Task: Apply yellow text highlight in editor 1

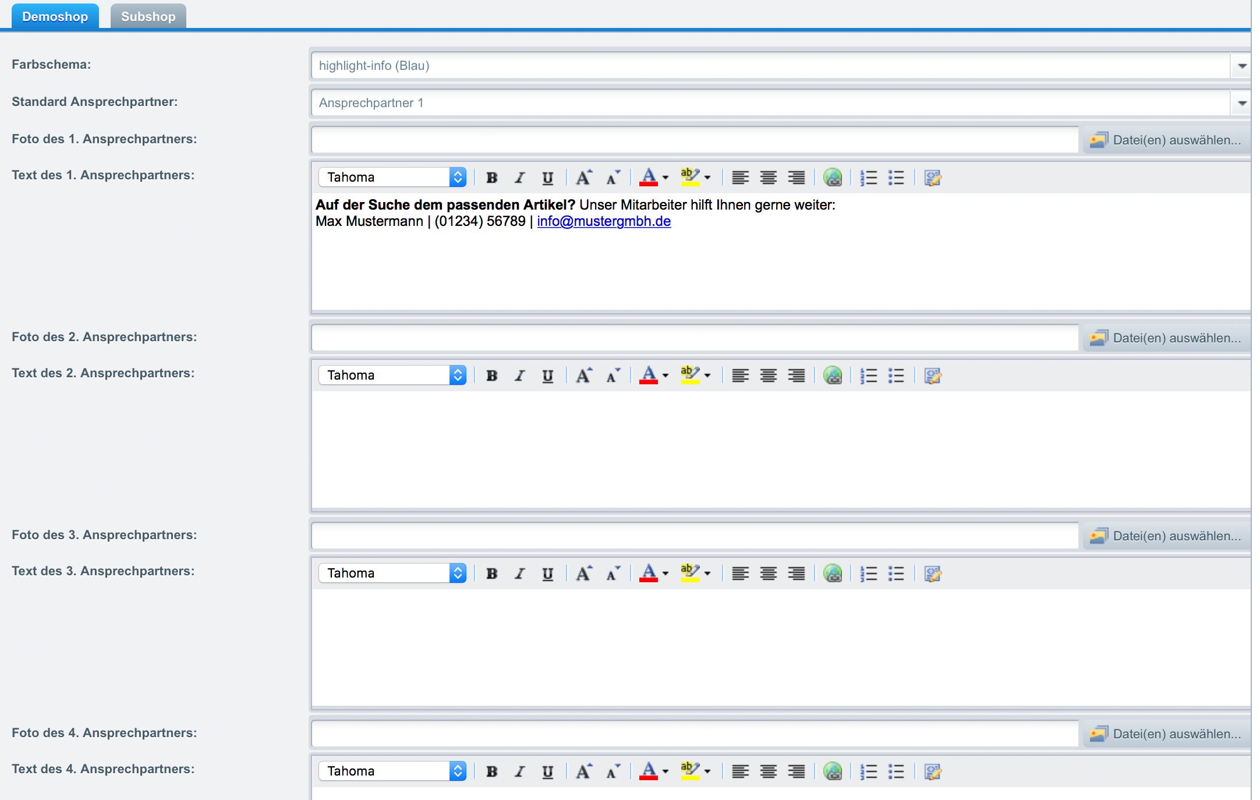Action: [x=690, y=177]
